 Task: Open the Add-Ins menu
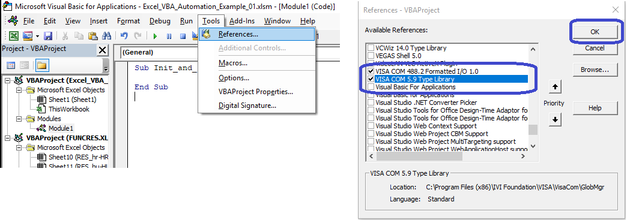(x=242, y=21)
